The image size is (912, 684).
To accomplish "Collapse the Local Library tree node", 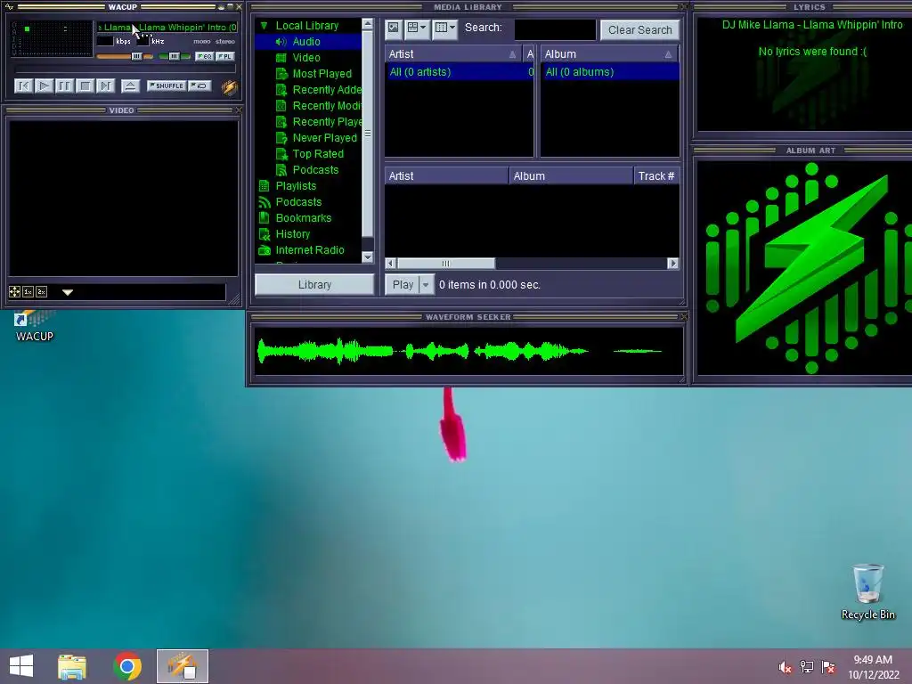I will 264,26.
